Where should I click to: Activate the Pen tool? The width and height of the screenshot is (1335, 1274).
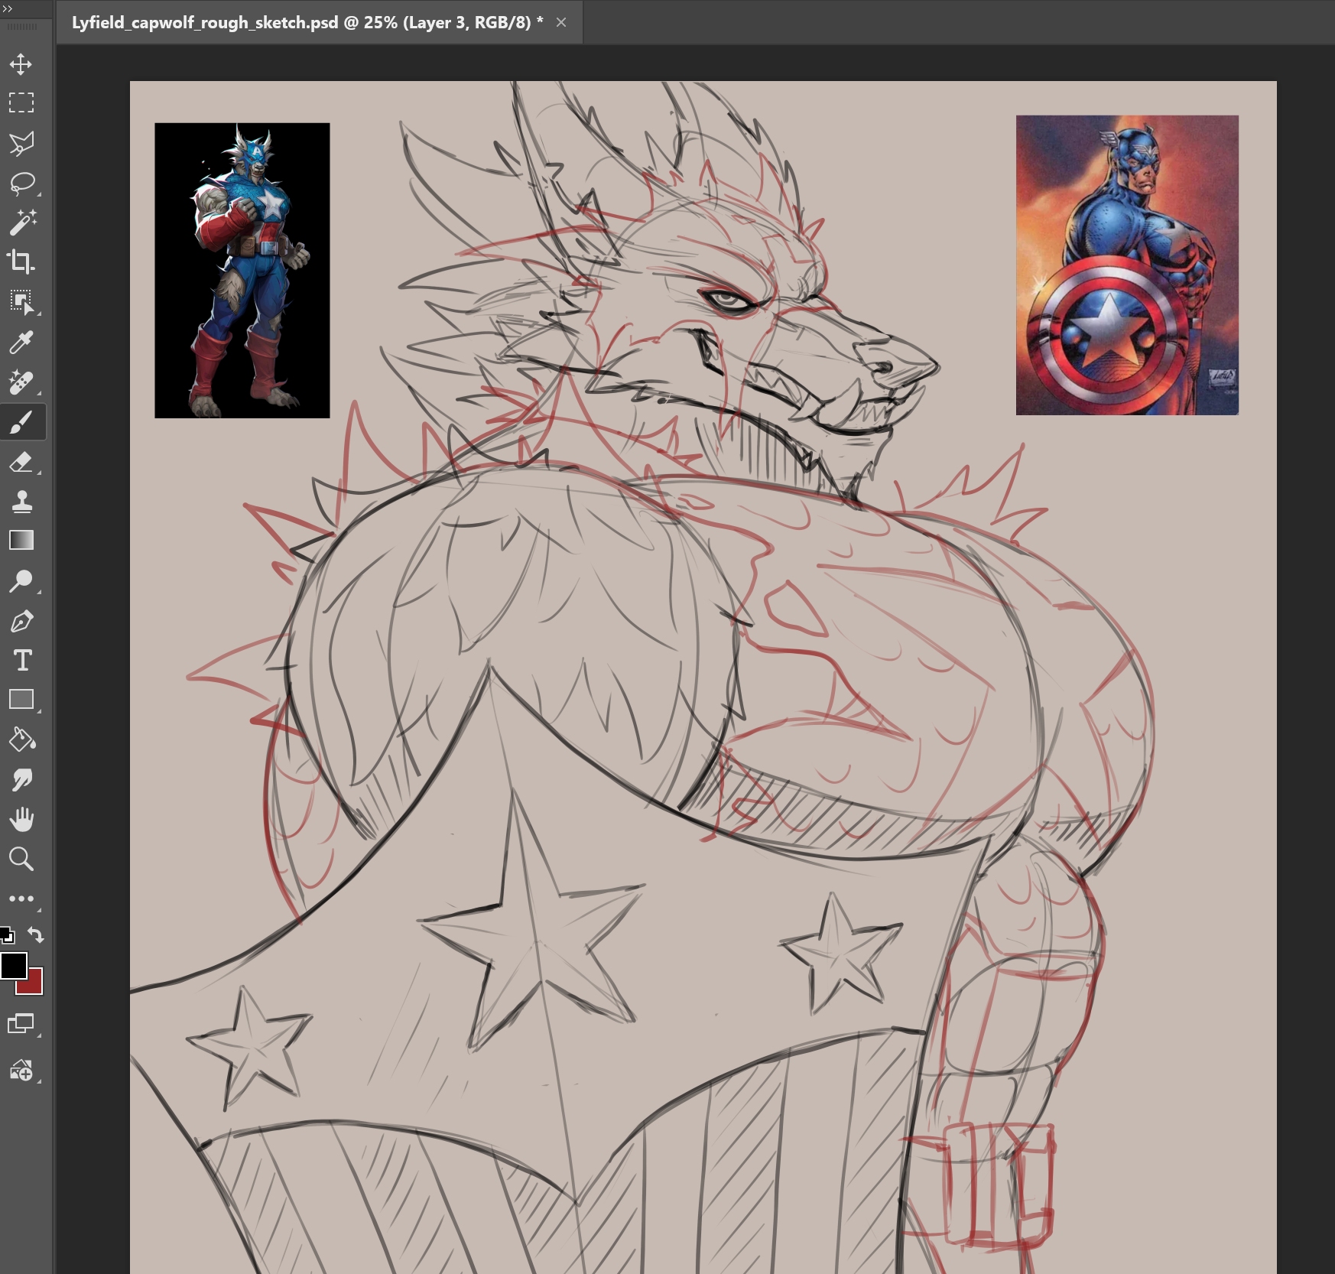coord(21,621)
